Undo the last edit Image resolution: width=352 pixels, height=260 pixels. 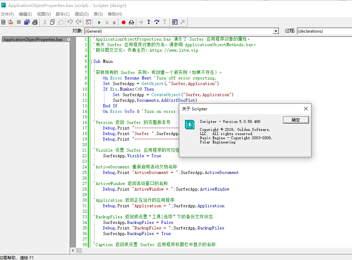[70, 22]
